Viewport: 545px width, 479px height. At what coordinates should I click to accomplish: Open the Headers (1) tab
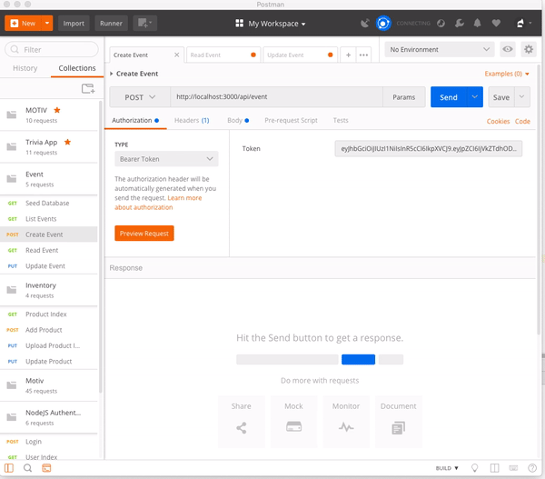click(192, 120)
